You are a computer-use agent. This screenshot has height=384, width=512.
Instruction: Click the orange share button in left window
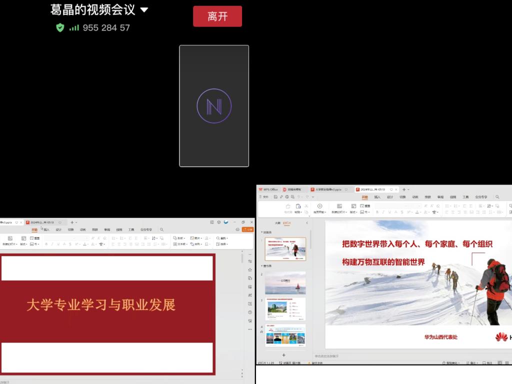coord(247,229)
